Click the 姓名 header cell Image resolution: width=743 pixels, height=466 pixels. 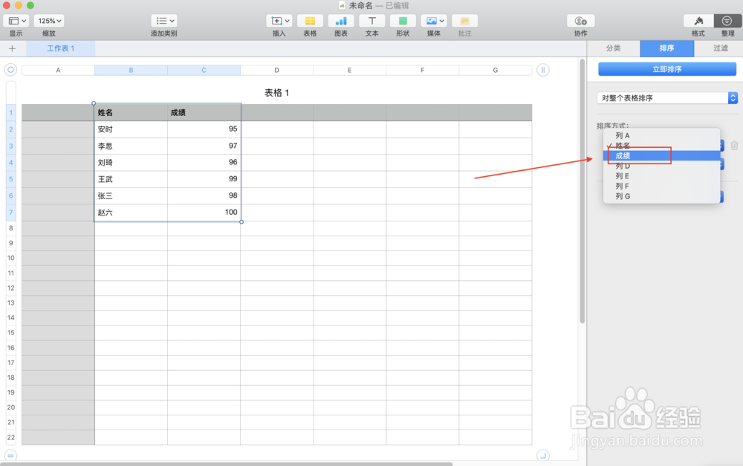click(x=132, y=113)
